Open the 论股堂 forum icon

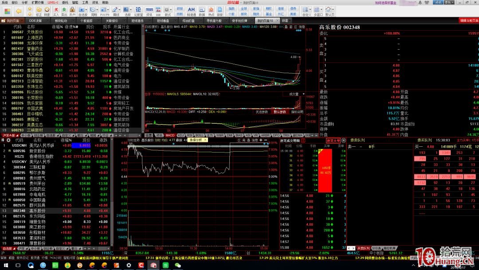pos(138,10)
